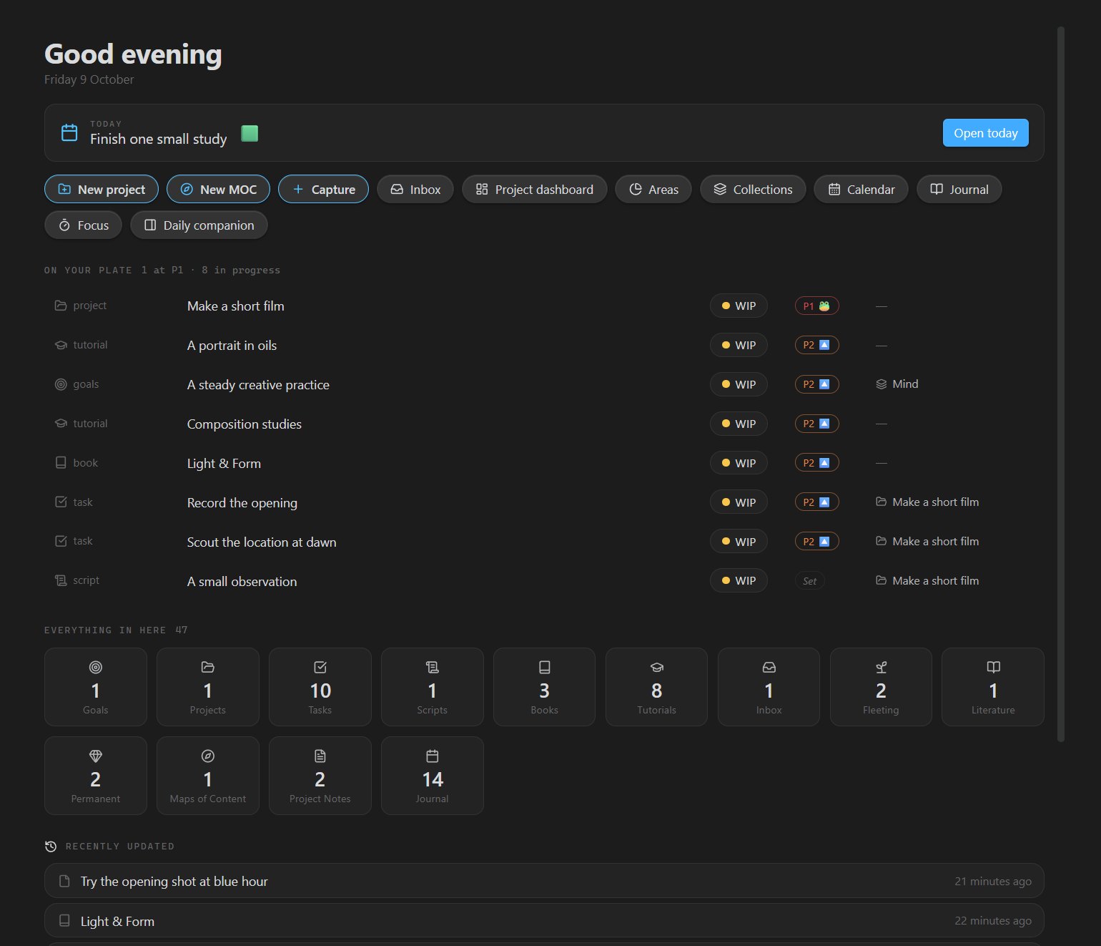
Task: Open P2 priority badge for A portrait in oils
Action: 816,345
